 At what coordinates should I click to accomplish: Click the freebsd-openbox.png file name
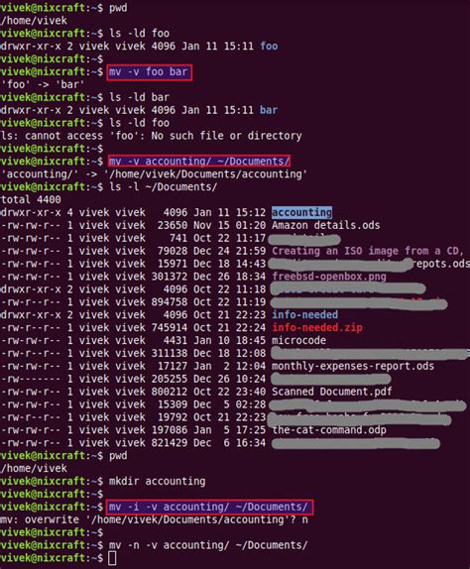pos(329,277)
